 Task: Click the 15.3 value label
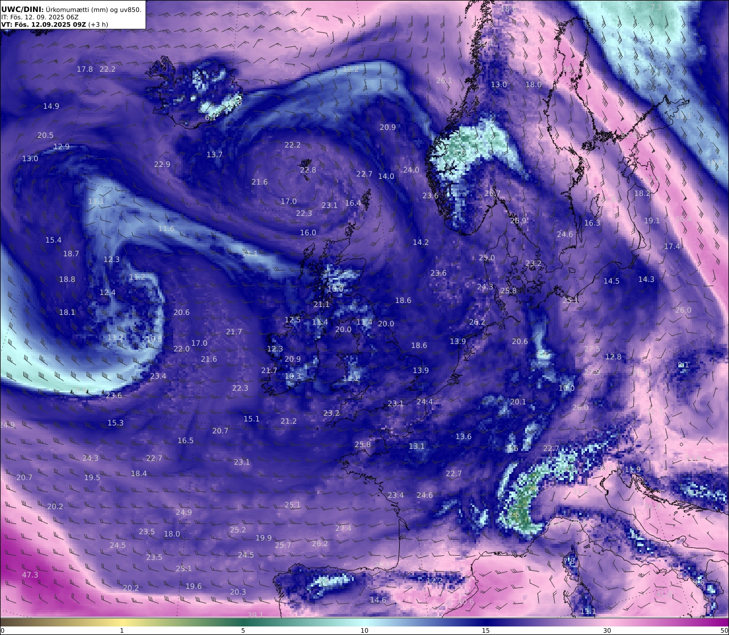116,423
